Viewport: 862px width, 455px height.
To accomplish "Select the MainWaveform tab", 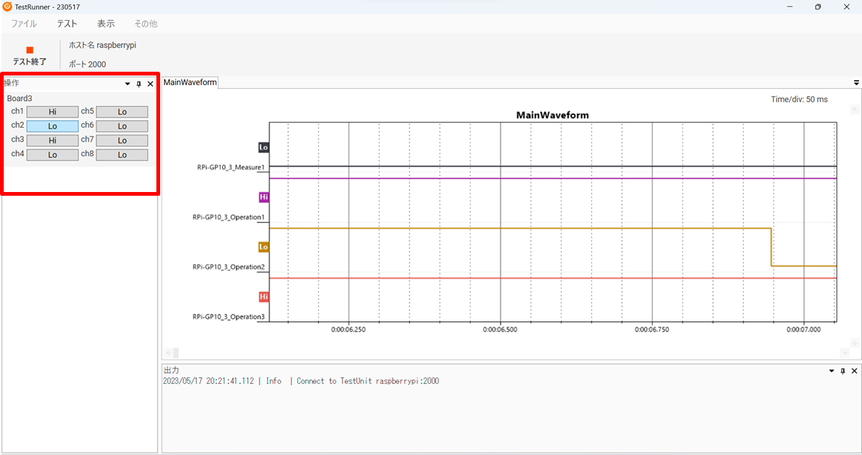I will [x=190, y=82].
